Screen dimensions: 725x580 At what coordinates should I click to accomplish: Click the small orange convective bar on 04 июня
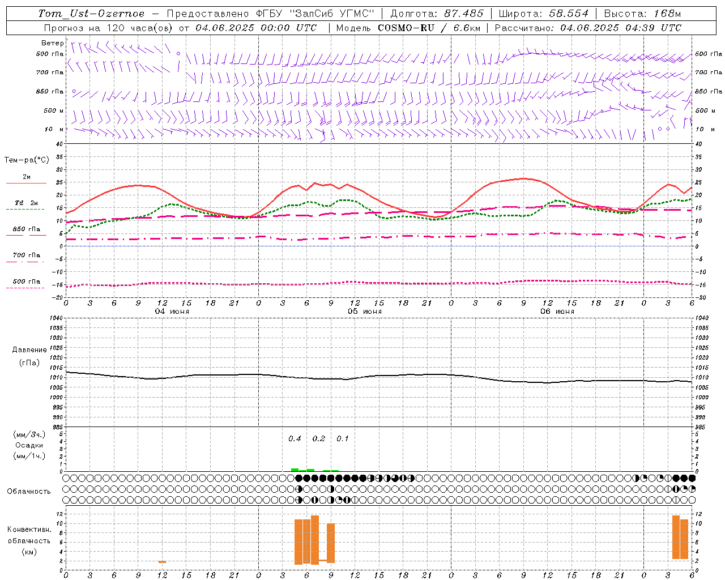[x=162, y=562]
